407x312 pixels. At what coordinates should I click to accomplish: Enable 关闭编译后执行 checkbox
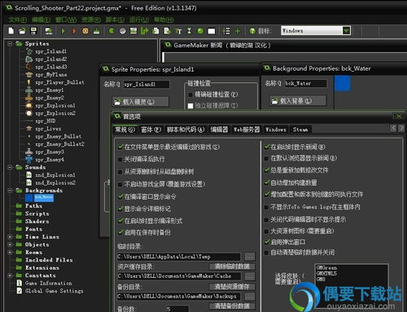pos(120,160)
